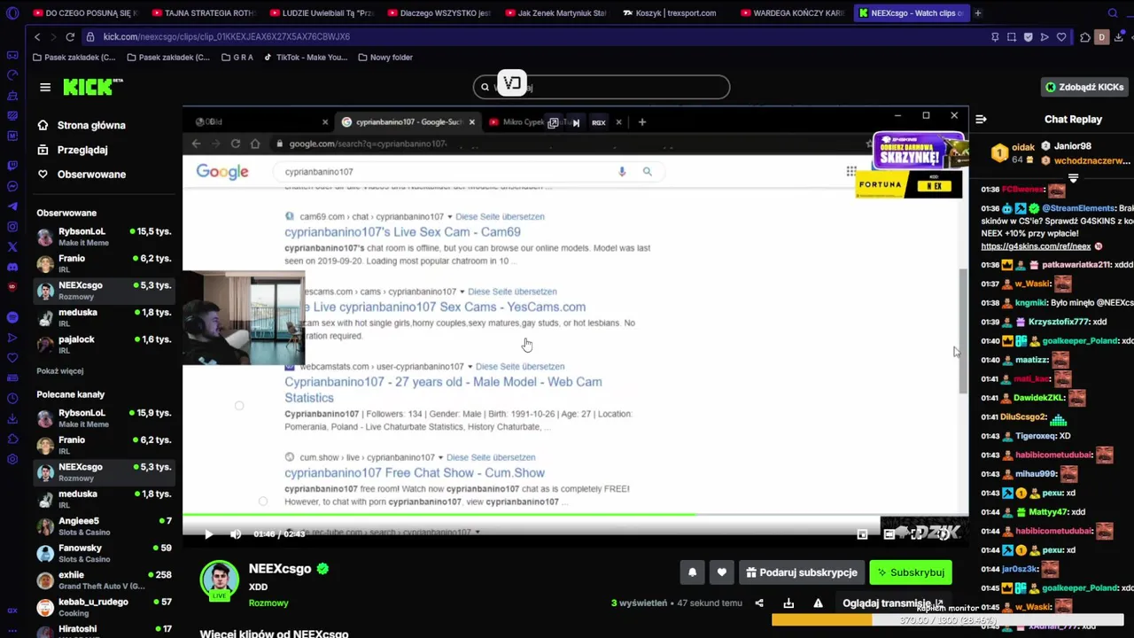Open the G R A bookmarks folder
The image size is (1134, 638).
237,58
